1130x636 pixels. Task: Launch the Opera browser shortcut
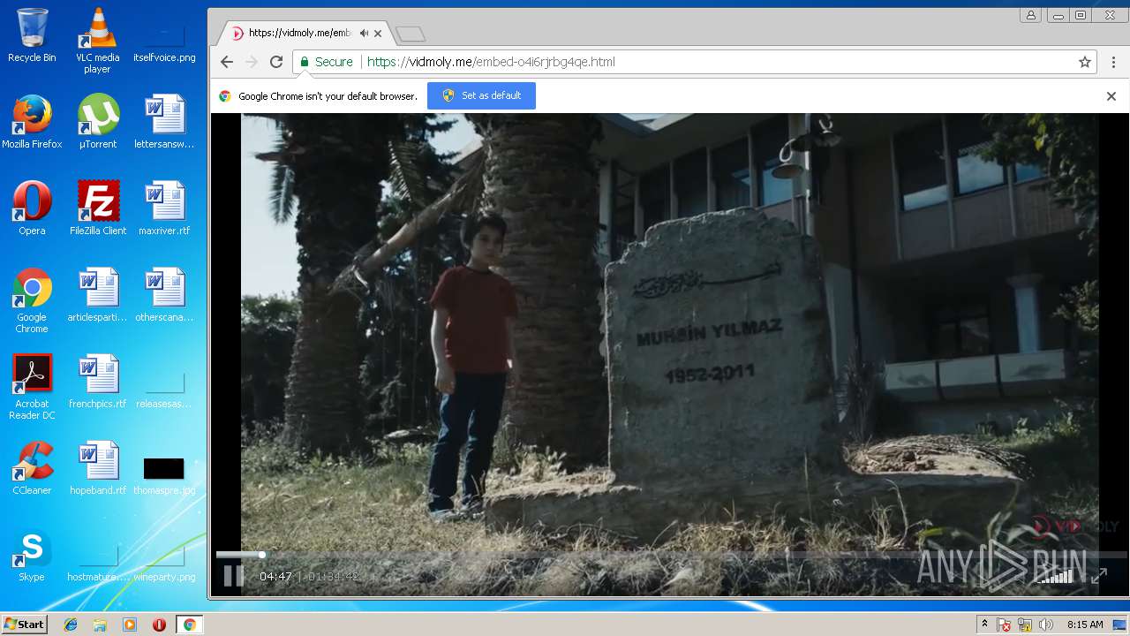[32, 208]
